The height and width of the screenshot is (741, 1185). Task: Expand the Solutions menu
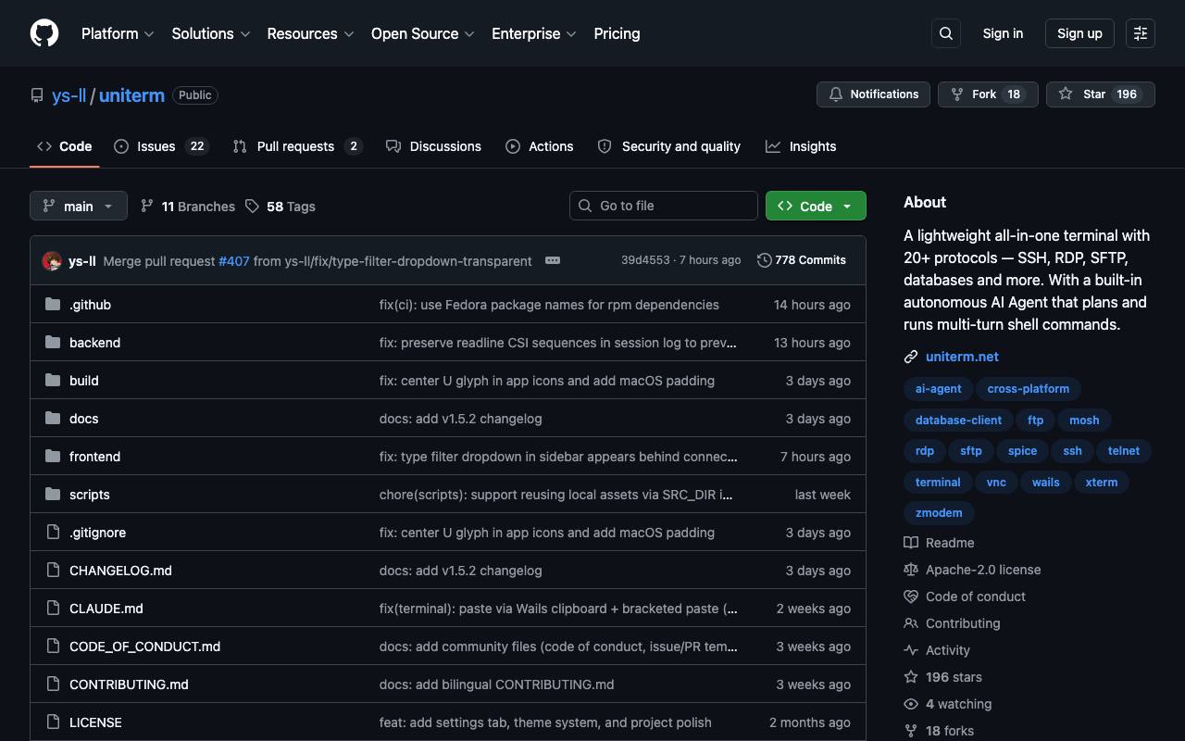point(211,33)
